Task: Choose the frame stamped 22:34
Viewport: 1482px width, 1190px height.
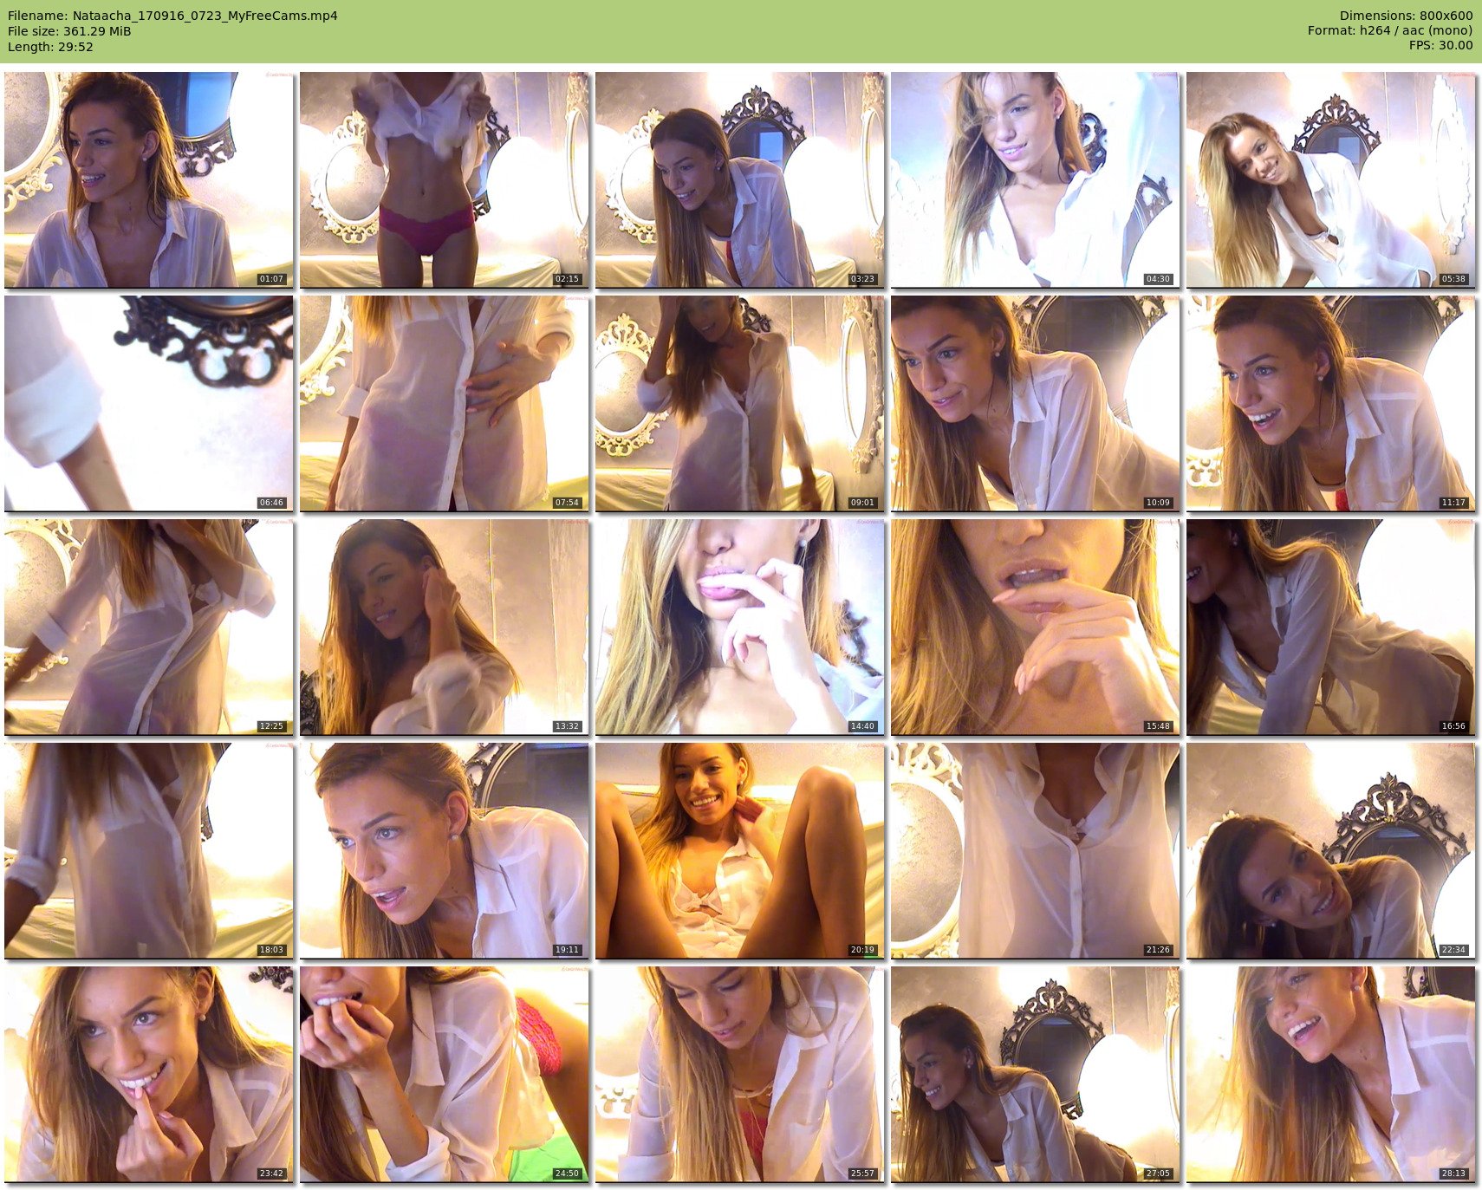Action: 1331,850
